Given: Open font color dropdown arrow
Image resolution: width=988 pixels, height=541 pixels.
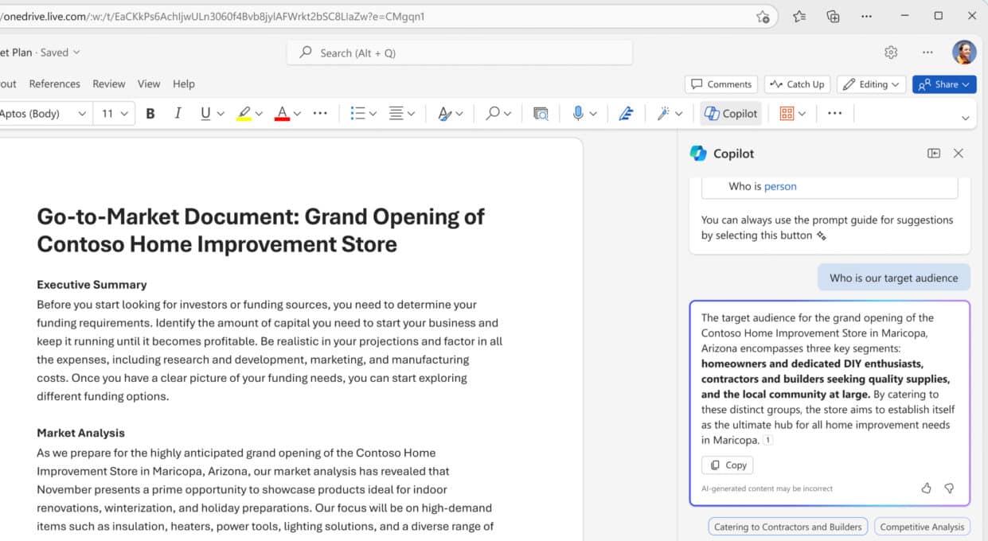Looking at the screenshot, I should pos(297,114).
